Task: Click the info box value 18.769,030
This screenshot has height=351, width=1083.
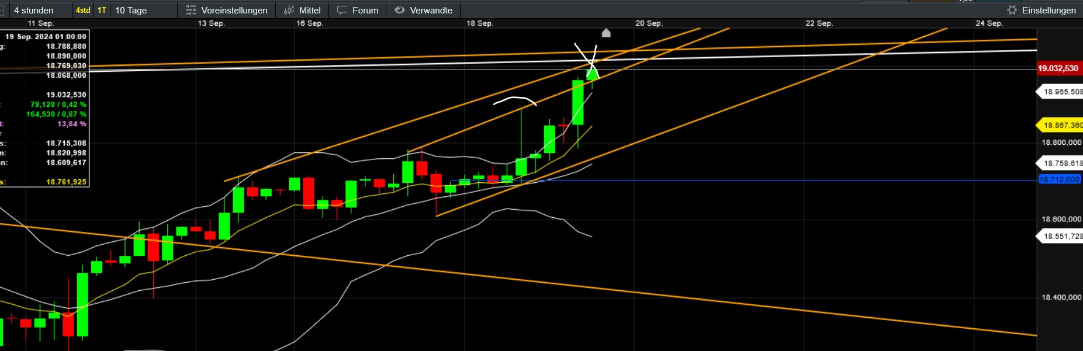Action: tap(66, 65)
